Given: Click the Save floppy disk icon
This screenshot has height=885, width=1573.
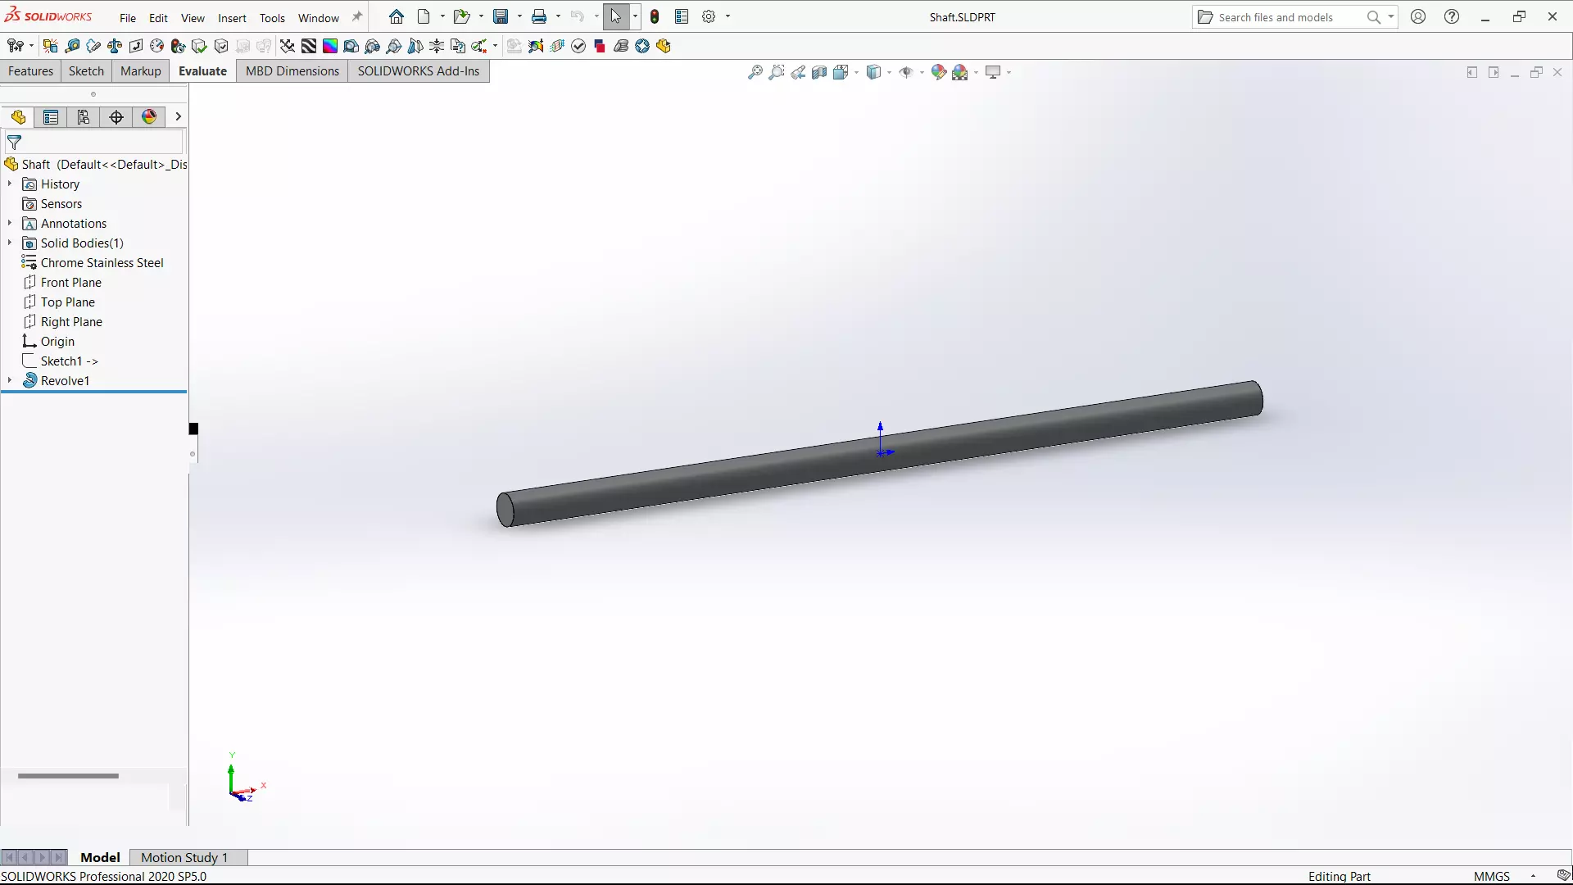Looking at the screenshot, I should pos(501,16).
